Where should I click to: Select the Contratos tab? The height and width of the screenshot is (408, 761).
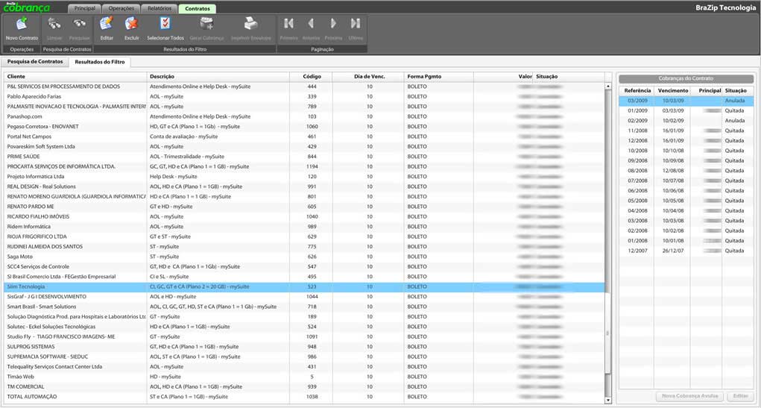tap(198, 9)
